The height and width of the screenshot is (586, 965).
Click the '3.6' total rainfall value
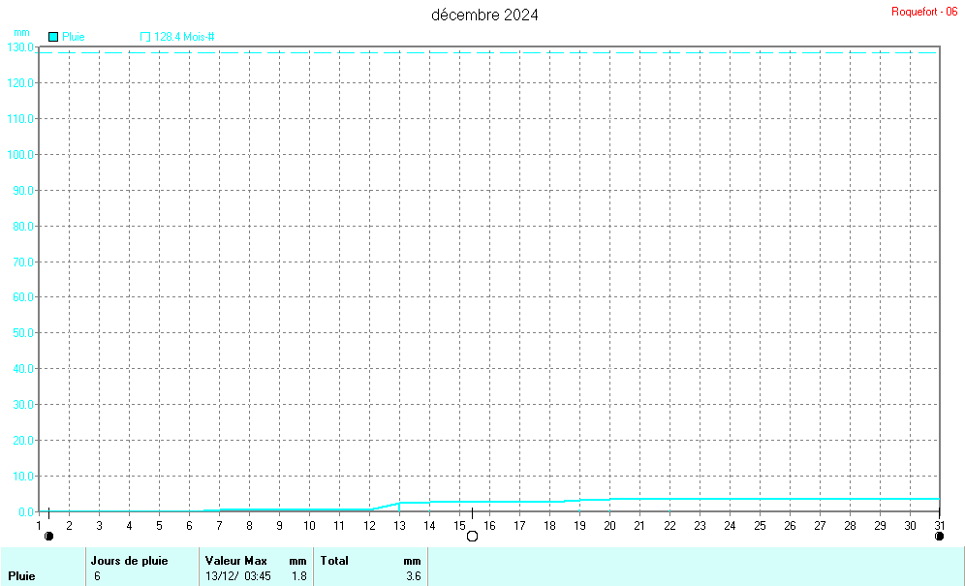point(414,576)
